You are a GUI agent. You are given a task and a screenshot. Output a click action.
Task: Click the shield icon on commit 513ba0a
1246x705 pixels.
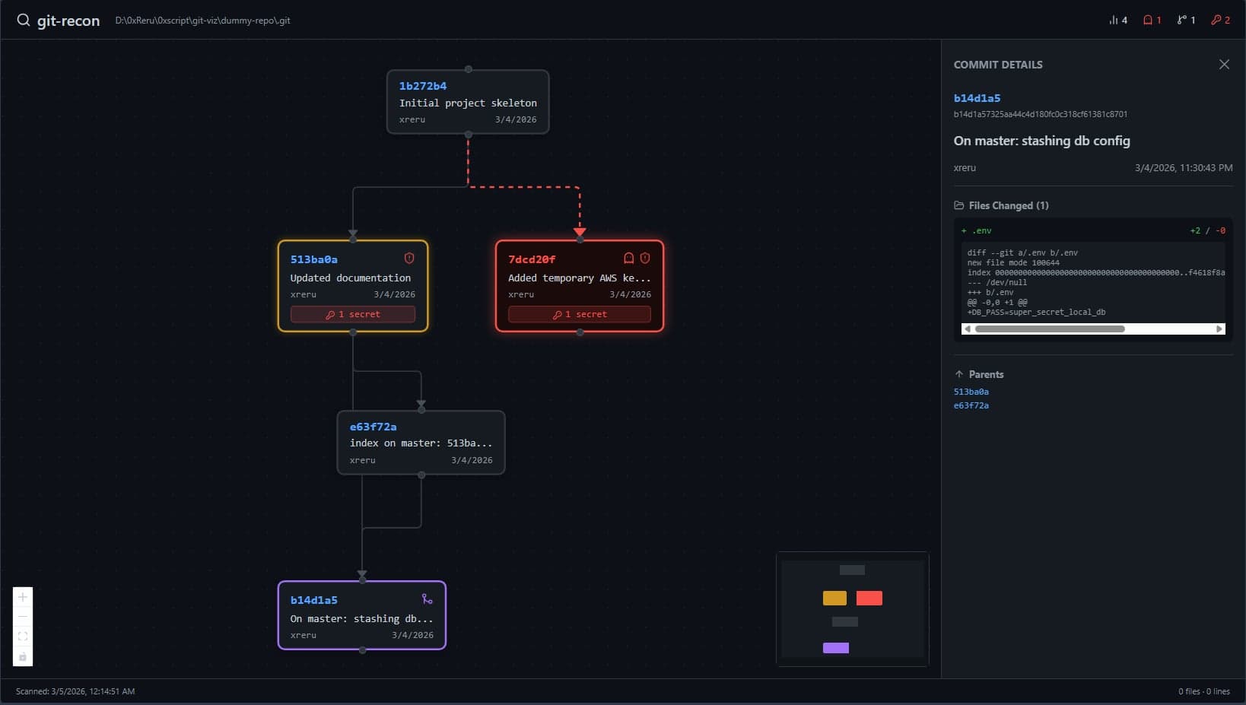[409, 258]
